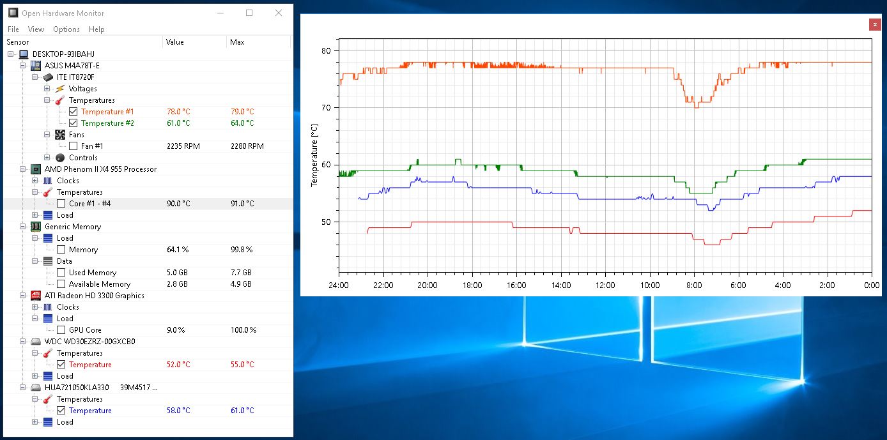Close the temperature plot panel
Screen dimensions: 887x440
pos(875,24)
